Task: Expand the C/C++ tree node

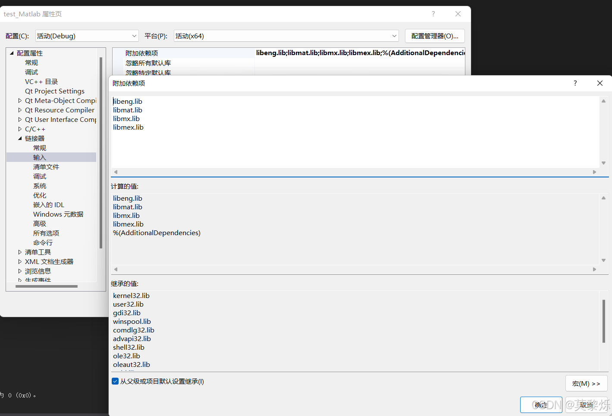Action: pos(20,129)
